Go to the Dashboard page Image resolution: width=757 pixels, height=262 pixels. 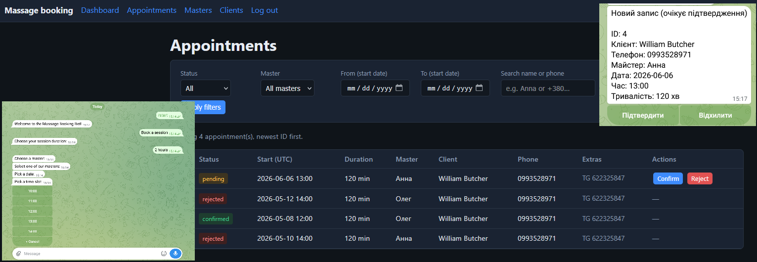click(100, 10)
